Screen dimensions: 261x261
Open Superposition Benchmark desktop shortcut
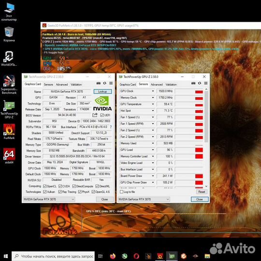click(x=9, y=85)
